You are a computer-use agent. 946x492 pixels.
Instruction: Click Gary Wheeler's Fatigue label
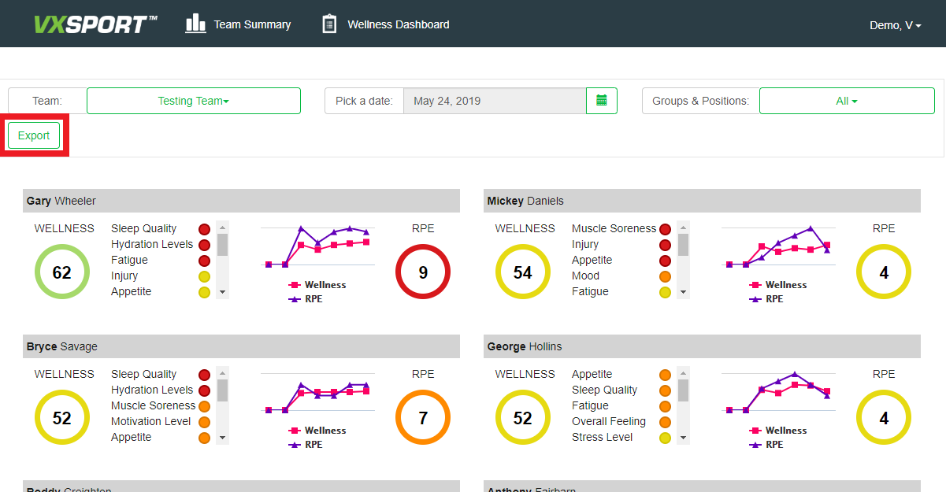(x=129, y=261)
